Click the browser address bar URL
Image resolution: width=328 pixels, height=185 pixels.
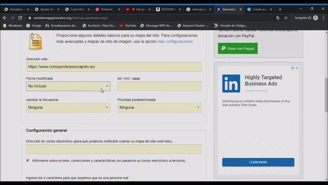(71, 18)
